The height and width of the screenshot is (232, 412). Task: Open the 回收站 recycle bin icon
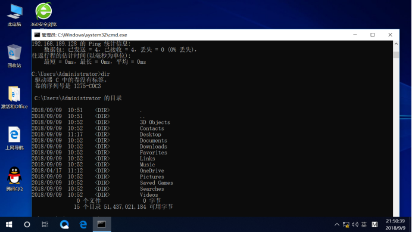14,56
